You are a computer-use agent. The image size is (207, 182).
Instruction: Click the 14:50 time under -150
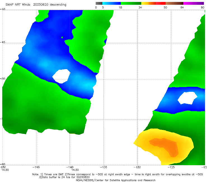click(5, 170)
